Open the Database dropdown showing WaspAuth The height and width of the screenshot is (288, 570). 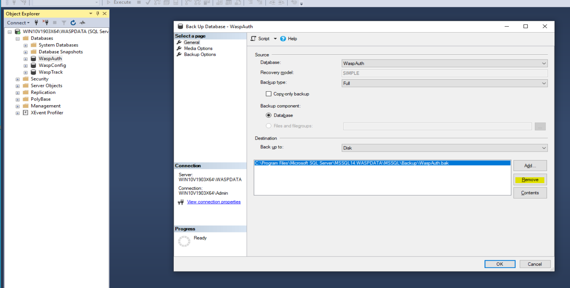(445, 63)
